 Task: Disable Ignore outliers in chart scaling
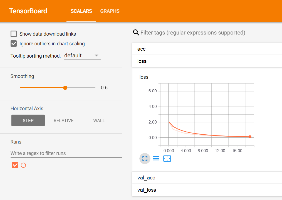click(14, 43)
